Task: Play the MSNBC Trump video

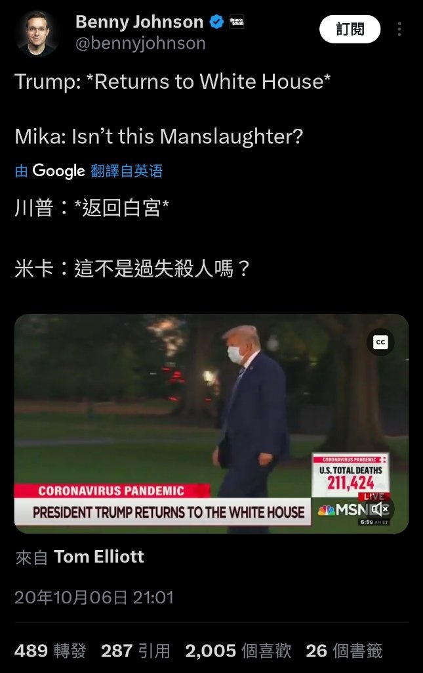Action: click(211, 424)
